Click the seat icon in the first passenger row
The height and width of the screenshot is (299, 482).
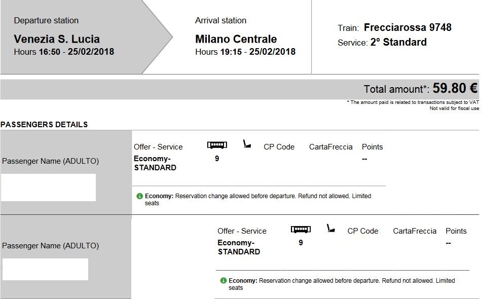247,145
